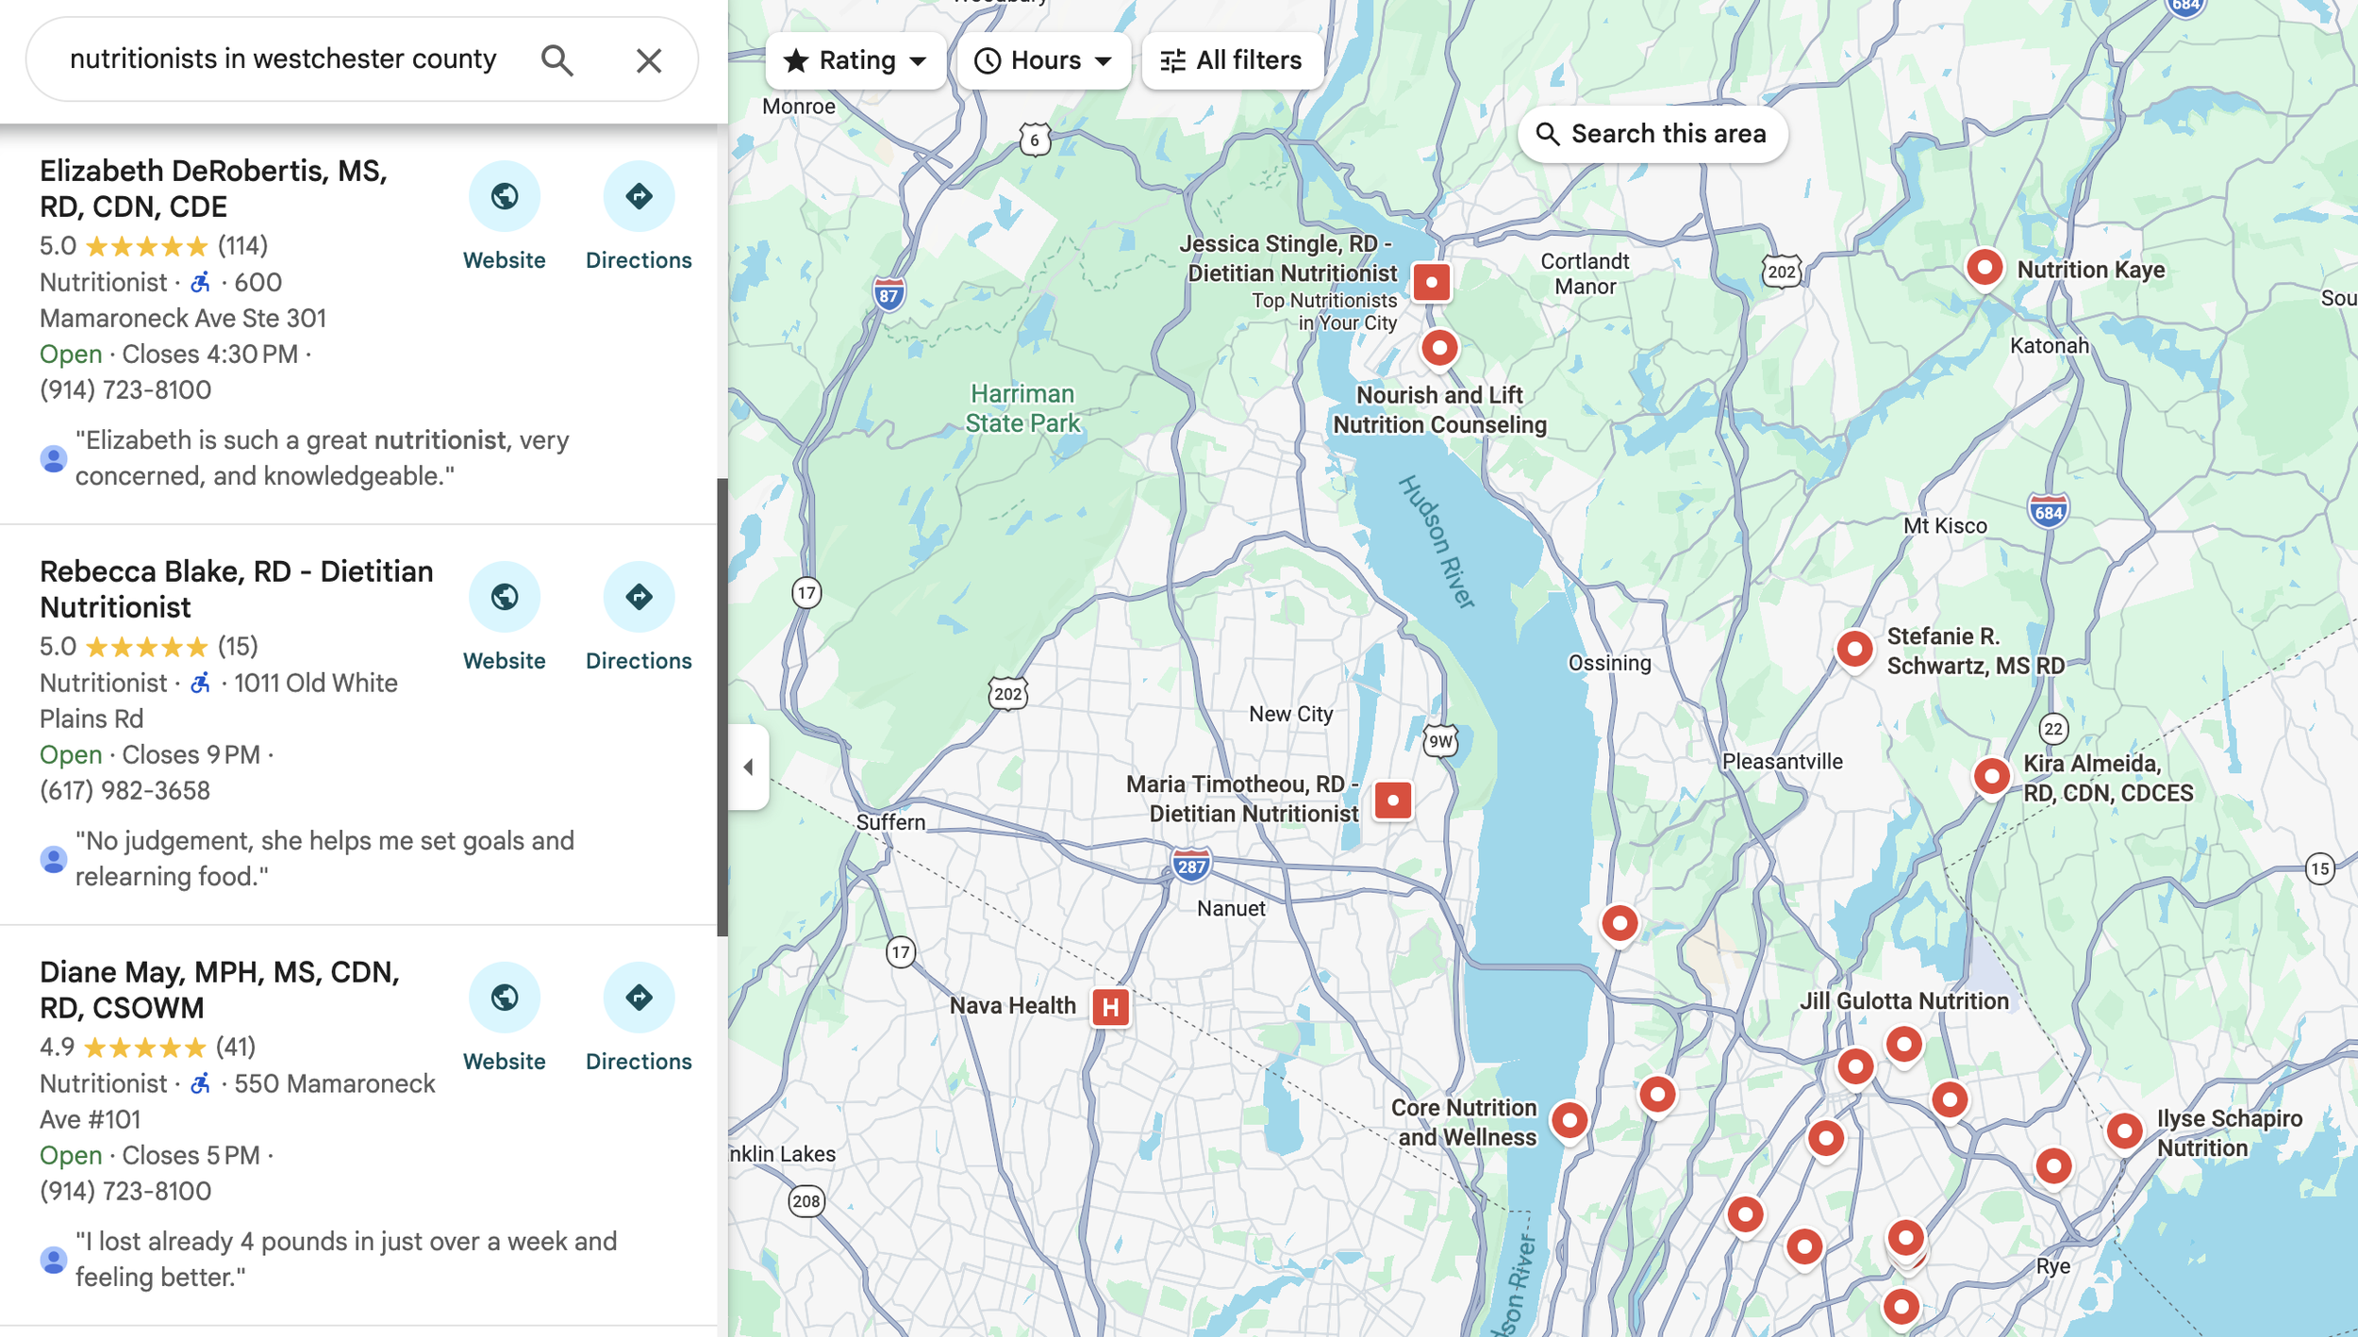Click the Jill Gulotta Nutrition pin
The image size is (2358, 1337).
[1904, 1045]
